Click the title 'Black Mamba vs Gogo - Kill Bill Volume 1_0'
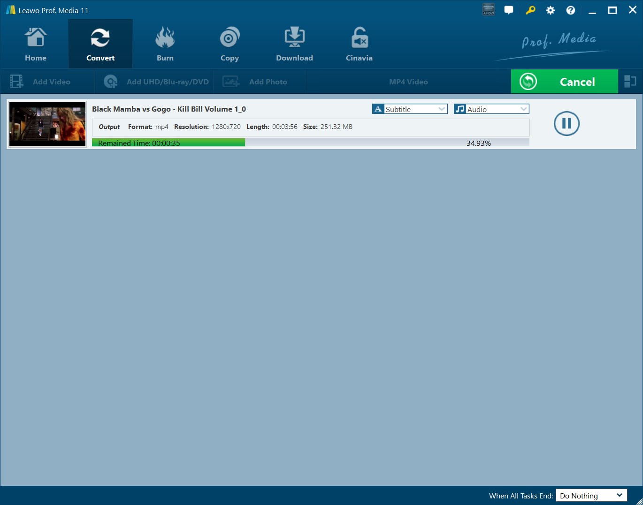Viewport: 643px width, 505px height. [x=169, y=109]
